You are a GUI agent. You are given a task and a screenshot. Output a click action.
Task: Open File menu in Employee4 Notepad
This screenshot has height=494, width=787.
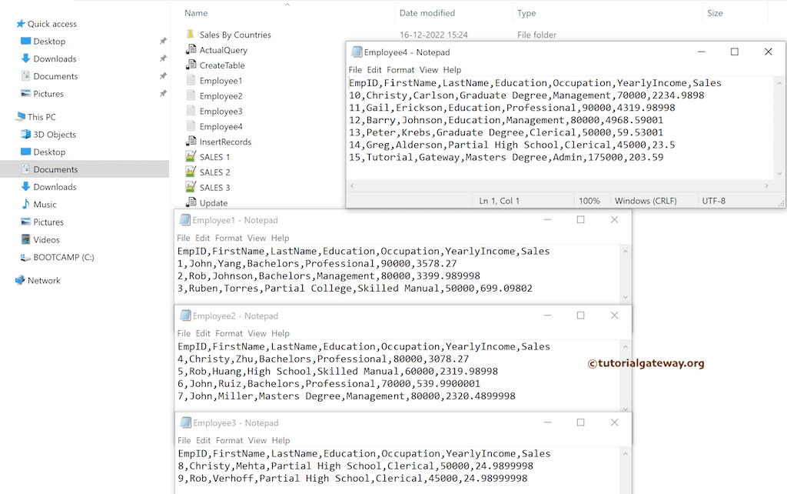tap(355, 70)
